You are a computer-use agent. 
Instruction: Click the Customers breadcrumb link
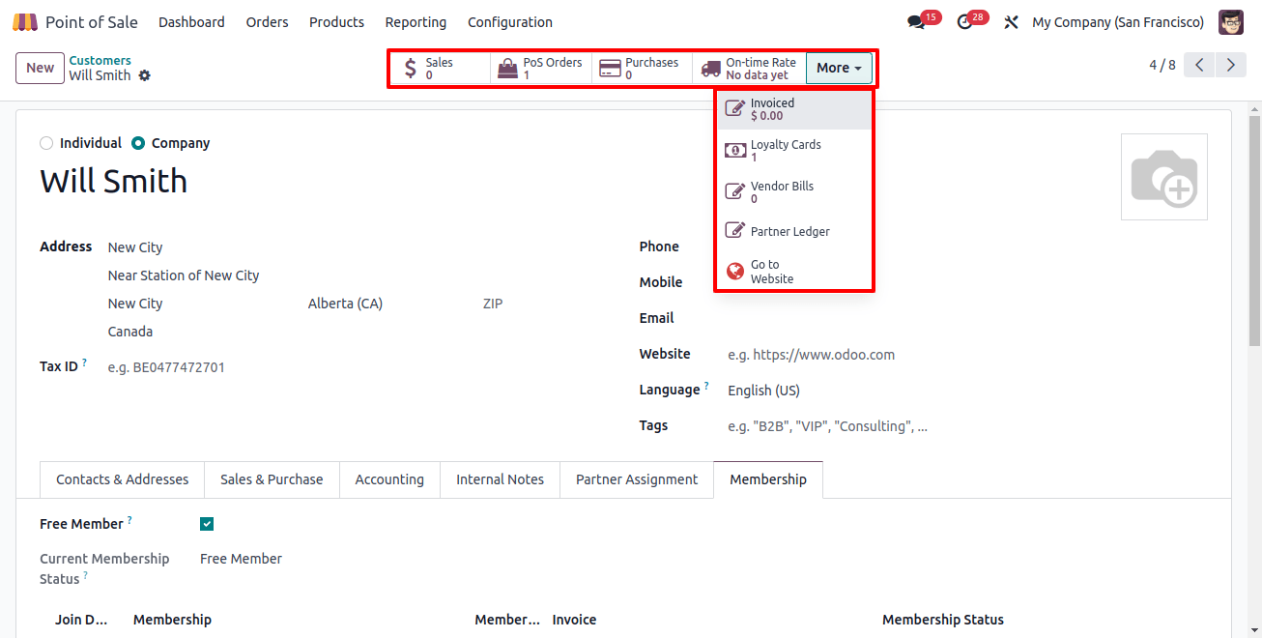point(100,60)
